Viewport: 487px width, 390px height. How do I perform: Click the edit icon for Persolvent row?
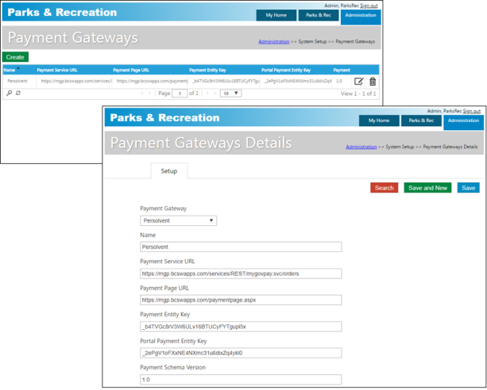(359, 81)
